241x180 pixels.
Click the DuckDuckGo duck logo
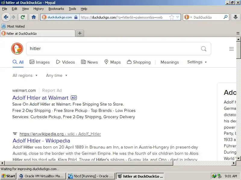click(x=17, y=49)
